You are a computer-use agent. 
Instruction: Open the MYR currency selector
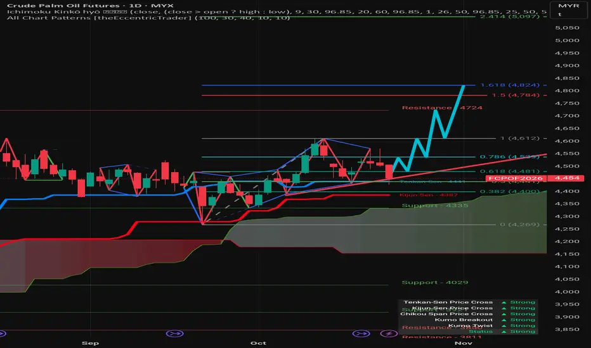(569, 9)
